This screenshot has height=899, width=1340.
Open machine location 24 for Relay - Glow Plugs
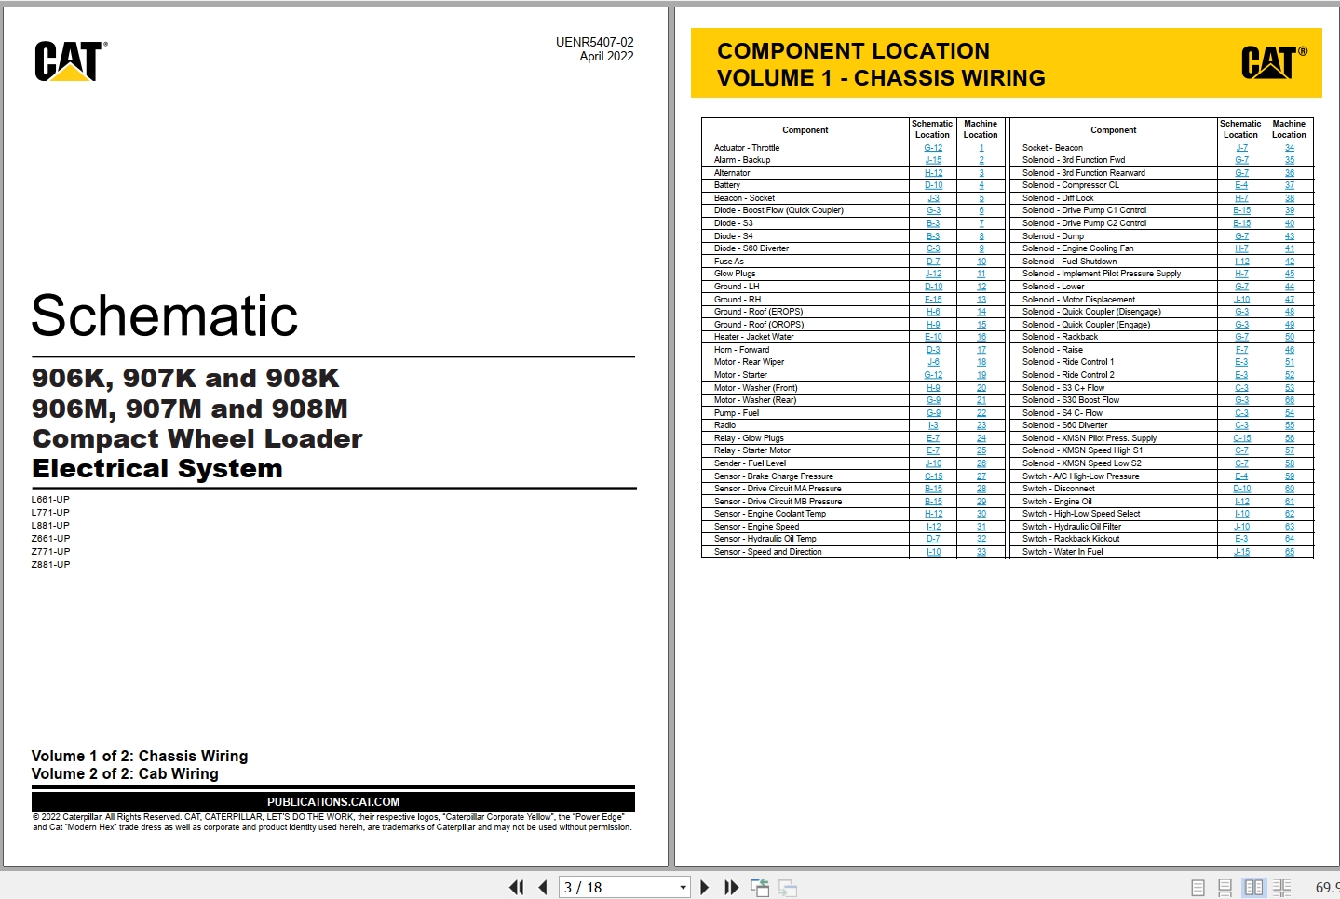981,438
